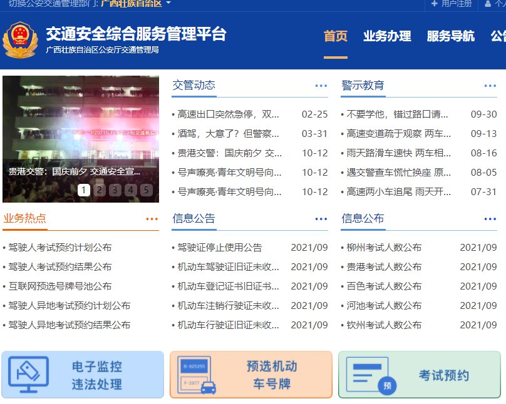Screen dimensions: 506x404
Task: Open 机动车注销行驶证未收... notice
Action: pyautogui.click(x=228, y=305)
